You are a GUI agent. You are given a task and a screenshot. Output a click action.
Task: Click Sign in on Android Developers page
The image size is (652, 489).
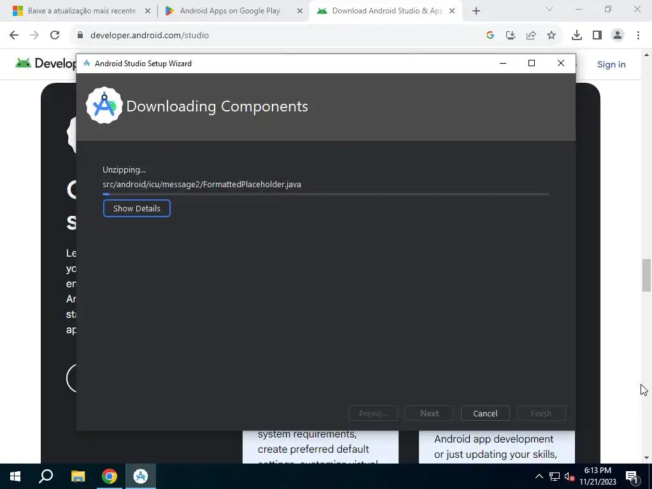(x=611, y=64)
